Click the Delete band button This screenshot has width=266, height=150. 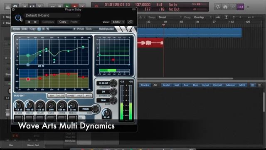61,96
